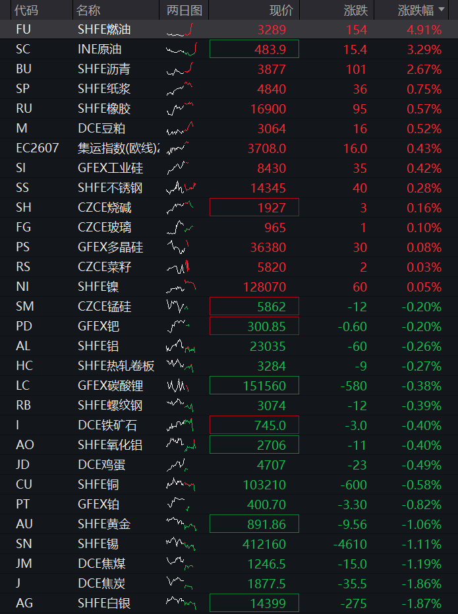Open the trend thumbnail for SHFE白银
Viewport: 458px width, 614px height.
point(181,603)
